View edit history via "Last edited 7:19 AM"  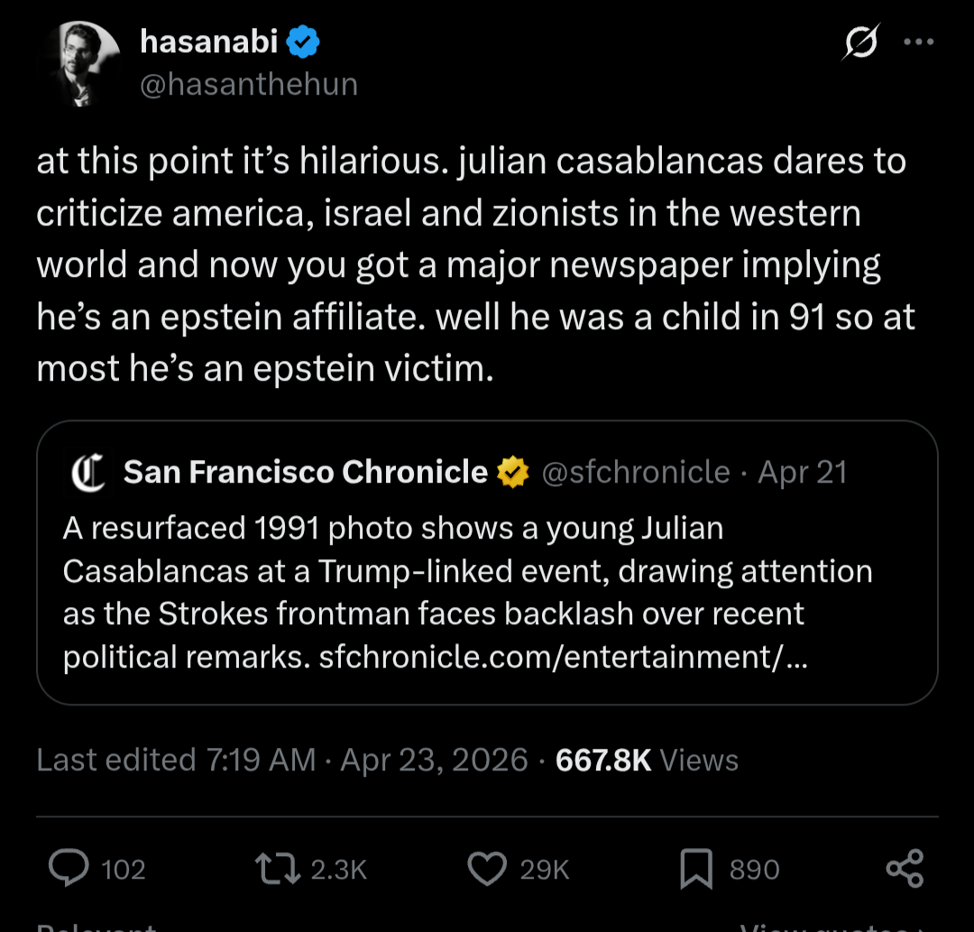[x=176, y=760]
